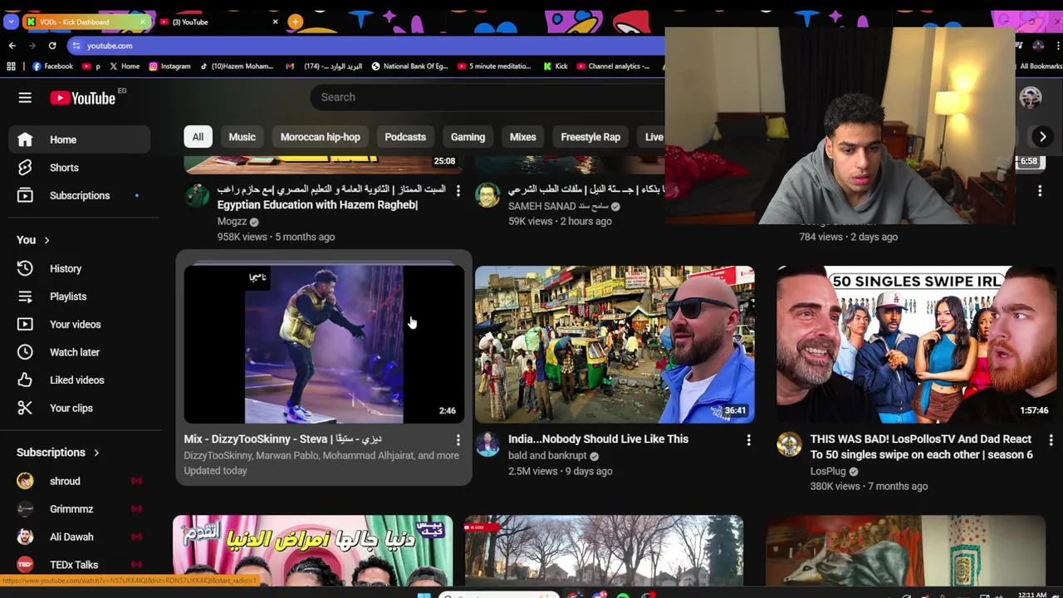This screenshot has height=598, width=1063.
Task: Open more options for India video
Action: pos(748,439)
